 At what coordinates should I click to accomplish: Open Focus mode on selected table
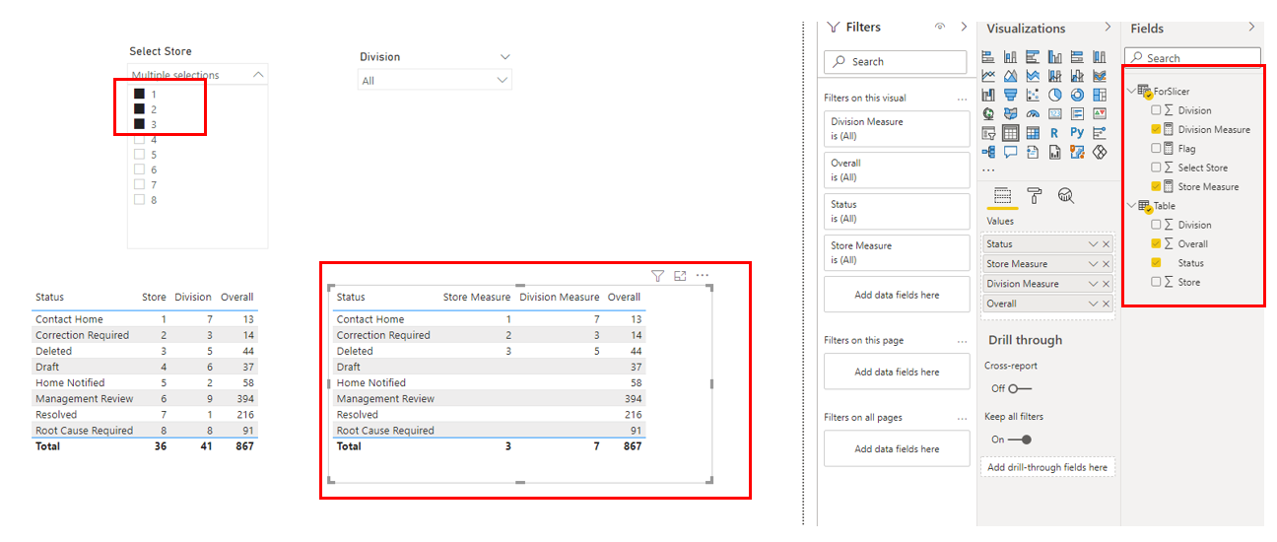click(680, 276)
